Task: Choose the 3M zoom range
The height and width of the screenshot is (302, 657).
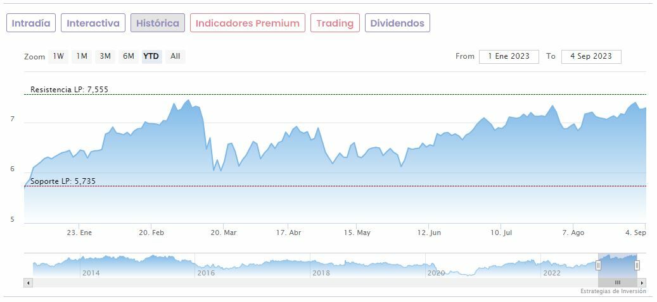Action: pyautogui.click(x=105, y=56)
